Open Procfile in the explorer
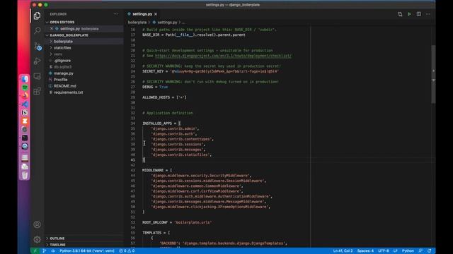The height and width of the screenshot is (254, 453). [x=60, y=80]
